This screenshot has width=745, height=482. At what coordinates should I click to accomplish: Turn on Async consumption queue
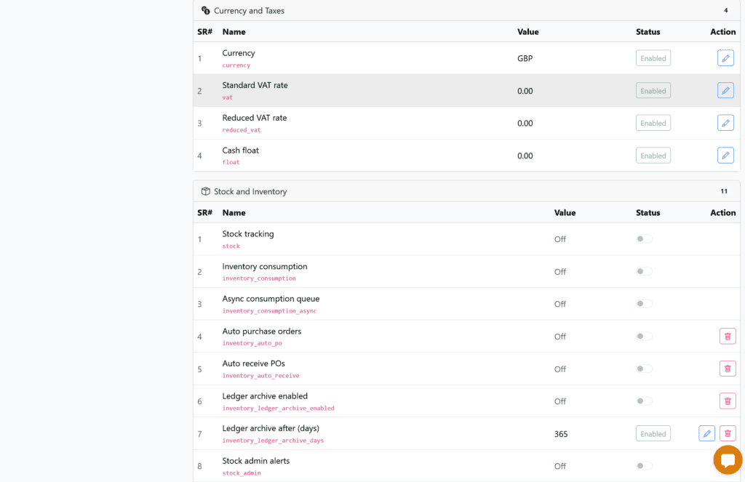pos(645,303)
